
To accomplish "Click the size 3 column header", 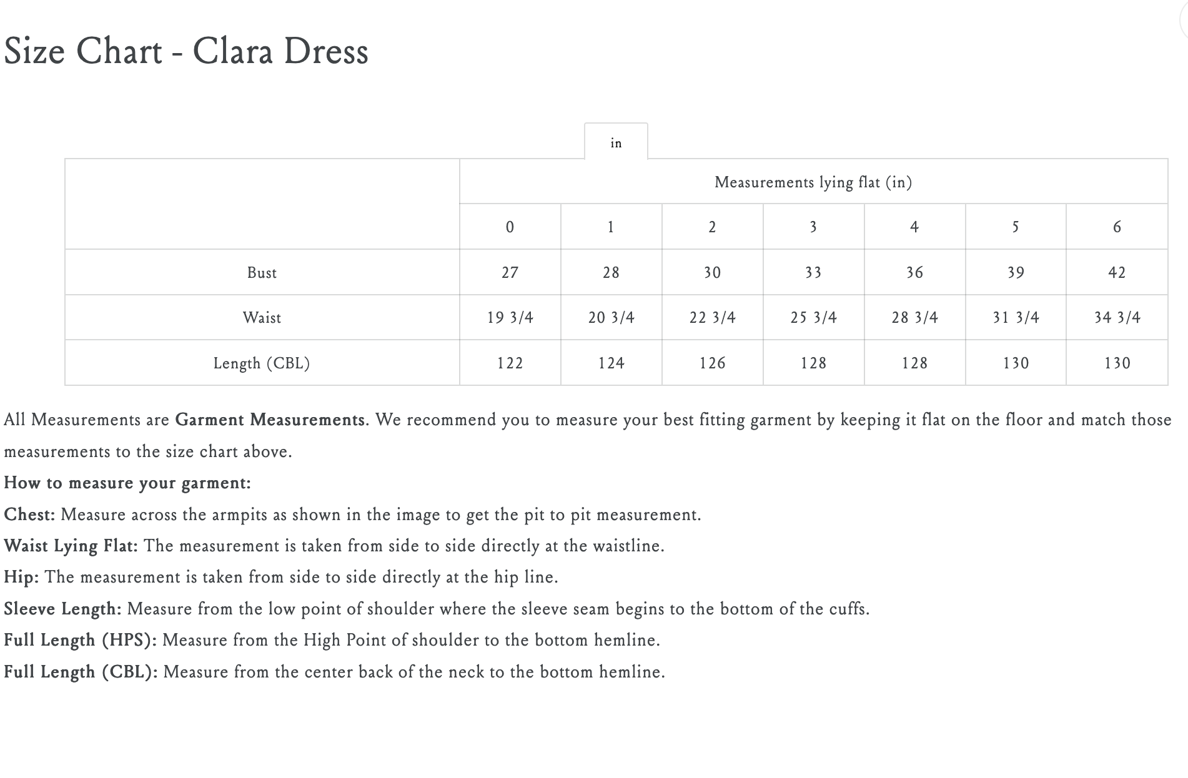I will pyautogui.click(x=813, y=227).
